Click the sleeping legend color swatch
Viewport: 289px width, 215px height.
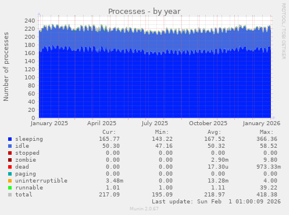(x=10, y=139)
